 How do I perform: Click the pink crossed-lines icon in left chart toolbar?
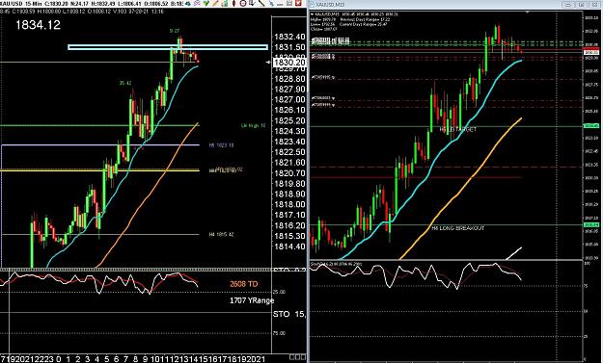(x=197, y=4)
